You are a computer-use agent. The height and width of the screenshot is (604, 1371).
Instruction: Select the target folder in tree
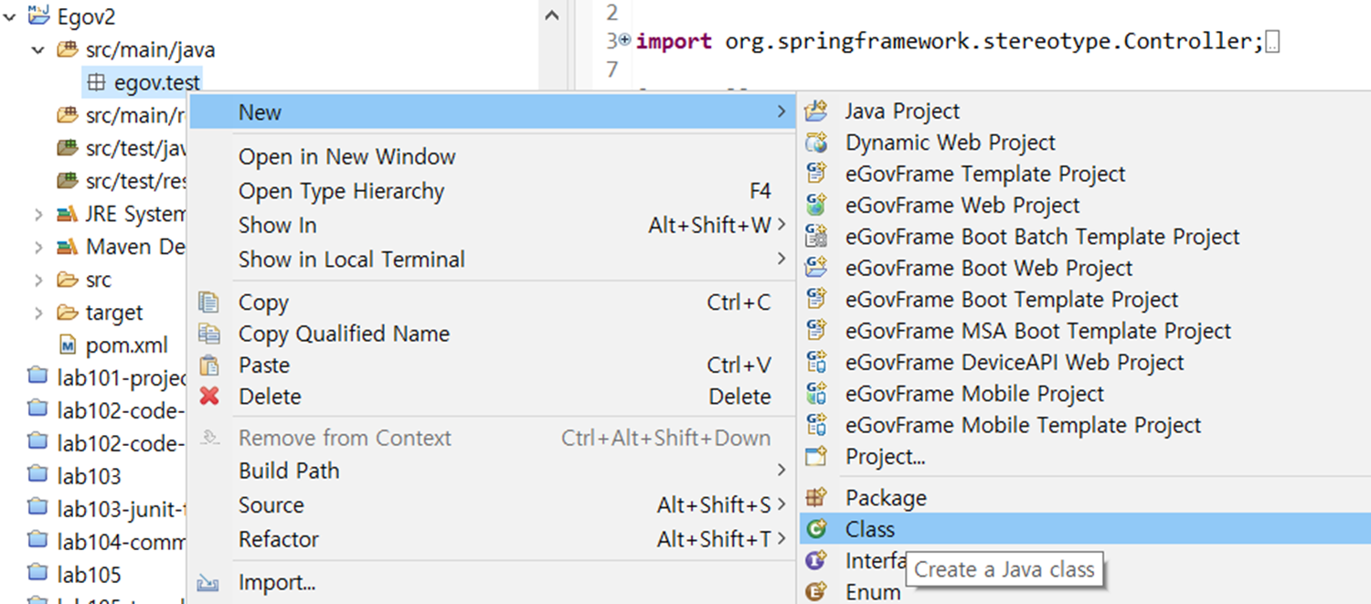tap(114, 313)
